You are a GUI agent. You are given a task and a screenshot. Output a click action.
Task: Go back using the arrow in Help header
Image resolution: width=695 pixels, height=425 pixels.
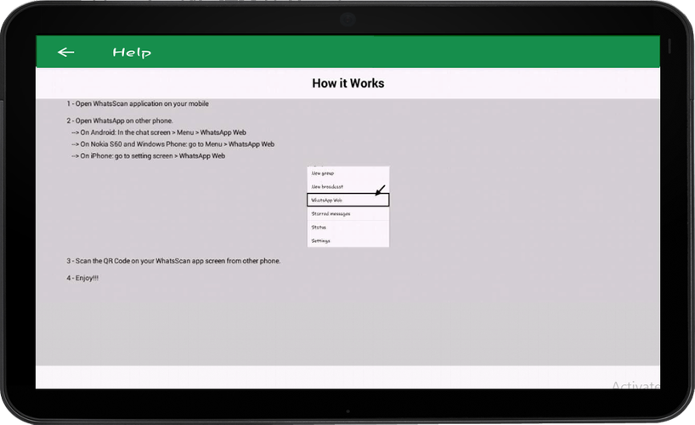point(65,53)
